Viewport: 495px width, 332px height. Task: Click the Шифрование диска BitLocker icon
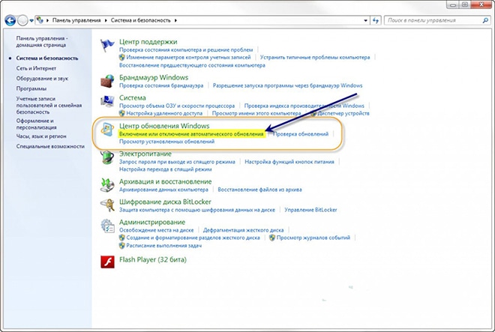[108, 205]
